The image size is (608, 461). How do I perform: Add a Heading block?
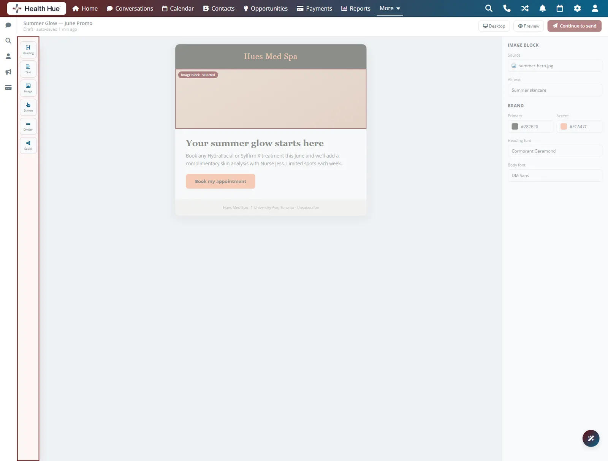(28, 50)
